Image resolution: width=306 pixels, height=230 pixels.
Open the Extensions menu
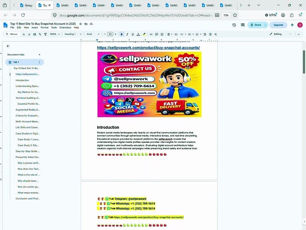(65, 27)
